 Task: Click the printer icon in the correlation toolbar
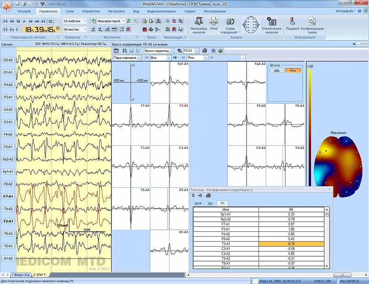(x=205, y=51)
